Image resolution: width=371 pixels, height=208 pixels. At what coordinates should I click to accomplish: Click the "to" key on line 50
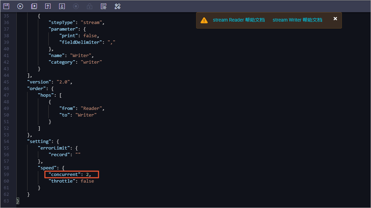[65, 115]
